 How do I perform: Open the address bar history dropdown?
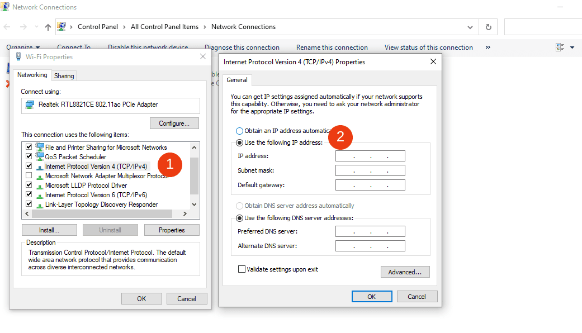coord(470,27)
